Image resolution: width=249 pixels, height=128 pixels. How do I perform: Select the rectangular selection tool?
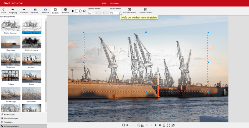pyautogui.click(x=77, y=11)
